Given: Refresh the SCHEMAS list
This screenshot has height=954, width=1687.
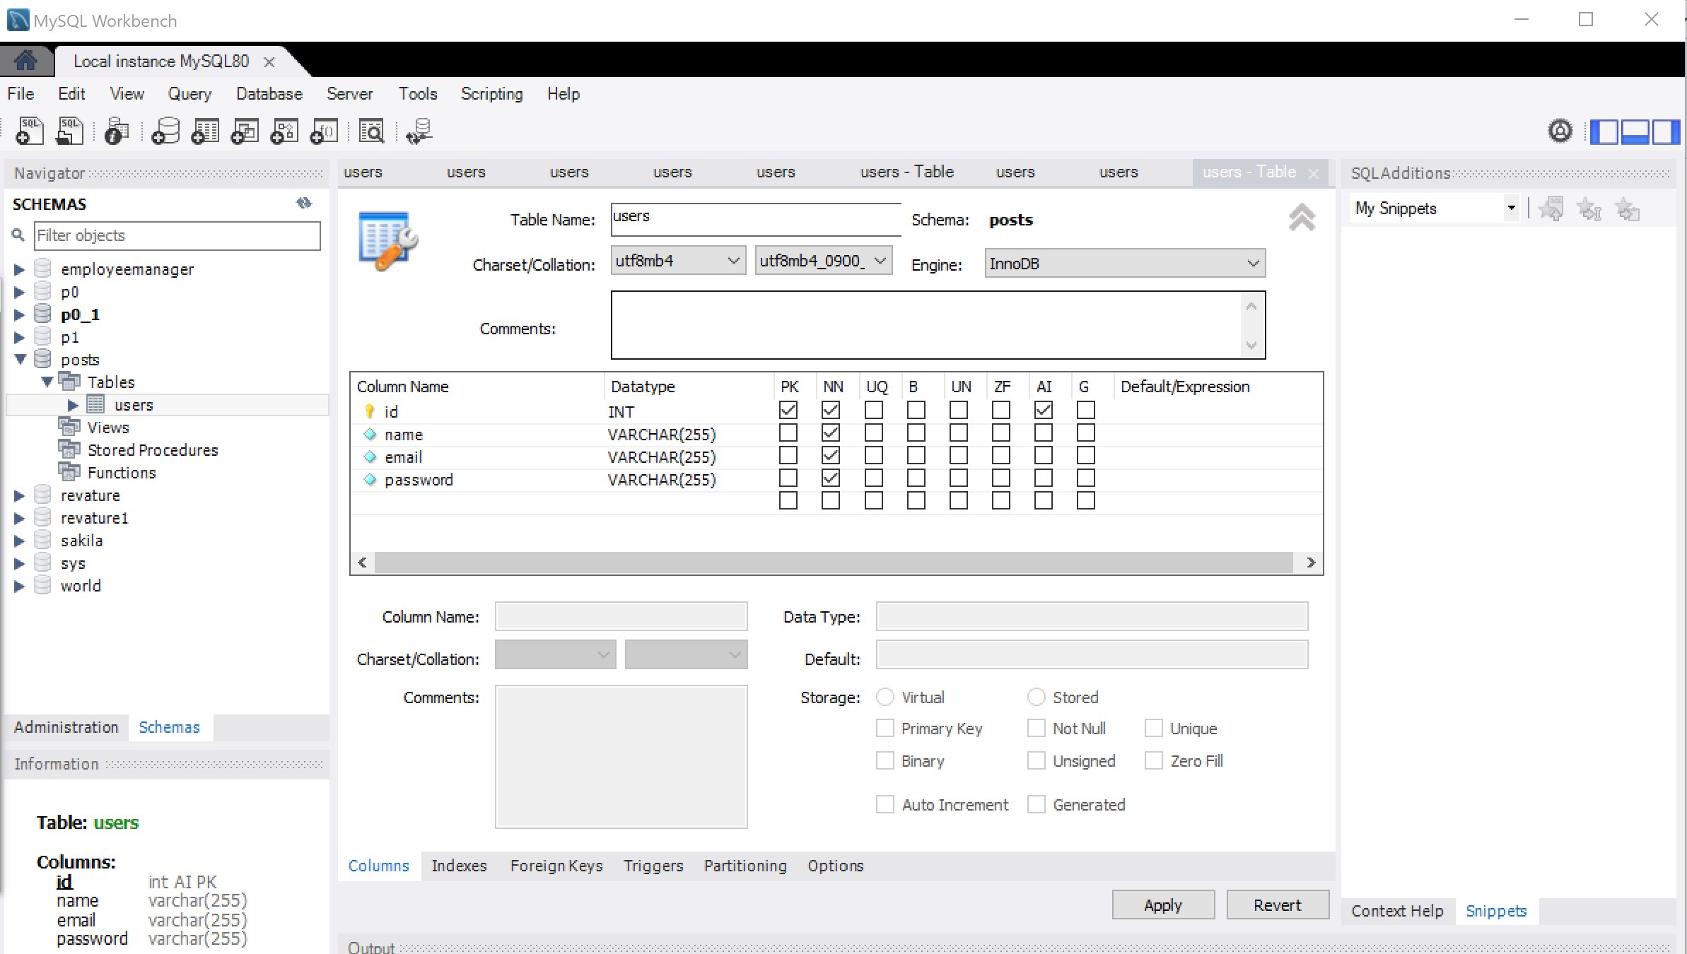Looking at the screenshot, I should [x=304, y=204].
